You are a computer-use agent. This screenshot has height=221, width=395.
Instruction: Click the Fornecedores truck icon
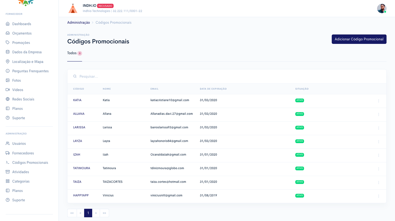click(8, 153)
